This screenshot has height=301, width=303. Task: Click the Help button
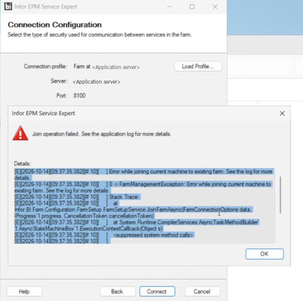(x=24, y=291)
